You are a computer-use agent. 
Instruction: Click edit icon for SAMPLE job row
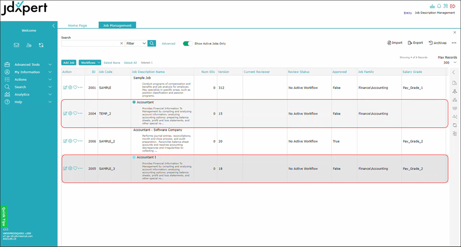(65, 87)
